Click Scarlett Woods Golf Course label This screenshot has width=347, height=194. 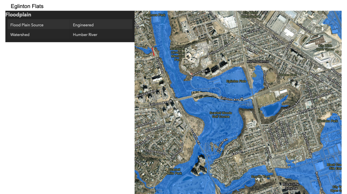coord(221,115)
